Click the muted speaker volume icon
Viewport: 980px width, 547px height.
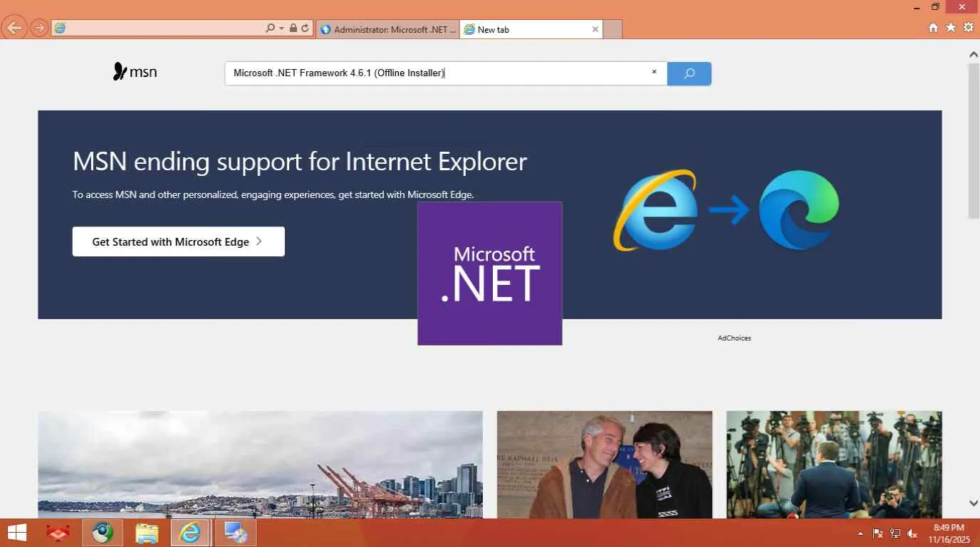[912, 533]
